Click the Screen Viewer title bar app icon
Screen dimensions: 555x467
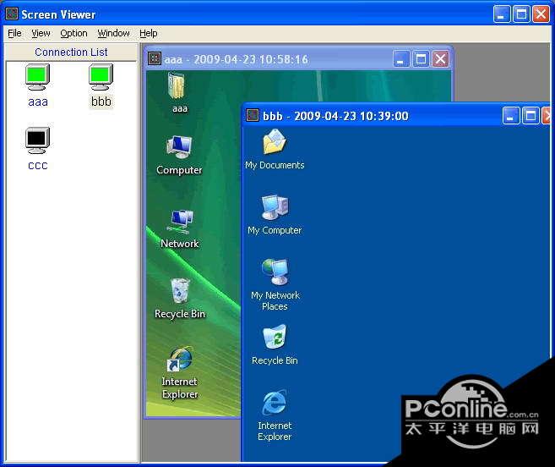(12, 14)
